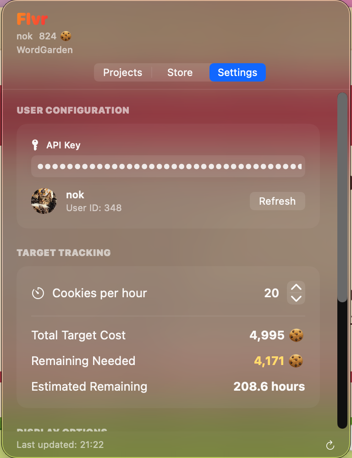
Task: Click the Last updated timestamp
Action: [60, 445]
